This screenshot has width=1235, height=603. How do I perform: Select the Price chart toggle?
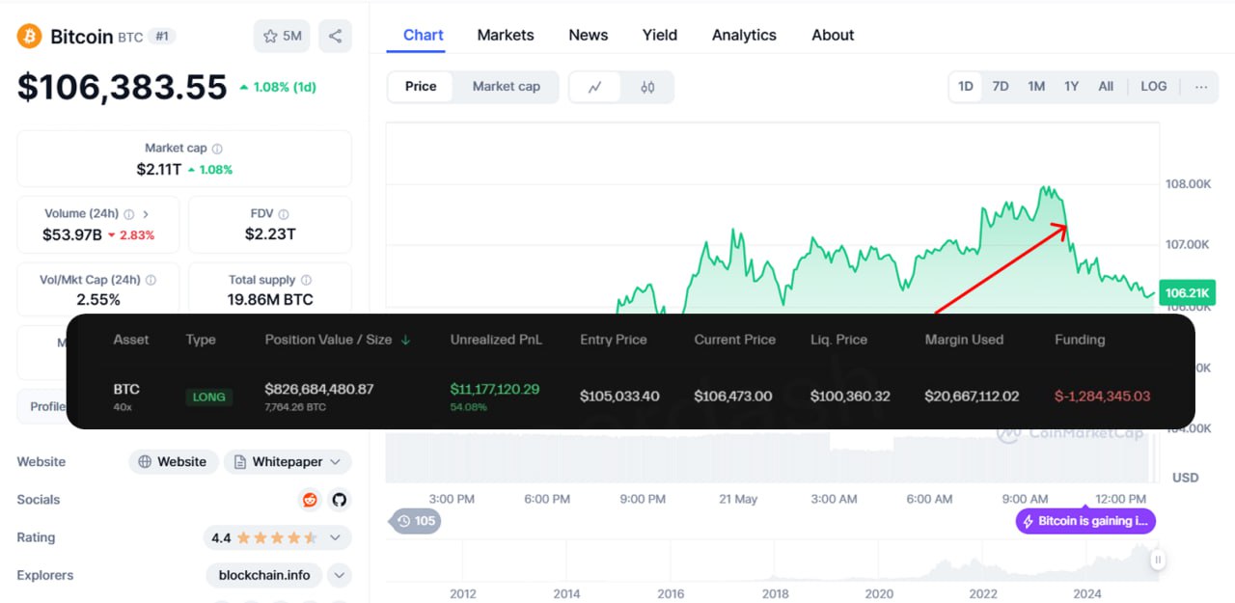point(421,87)
